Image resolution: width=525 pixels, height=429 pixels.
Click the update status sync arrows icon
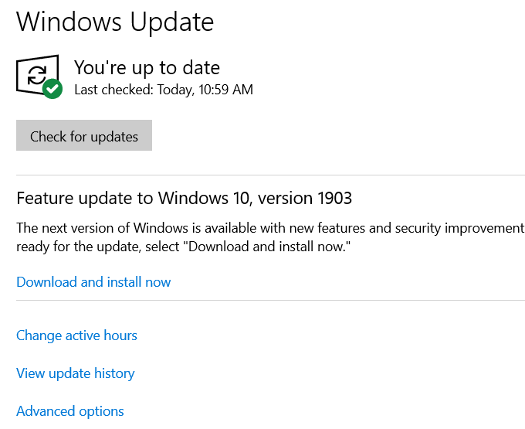(x=36, y=74)
